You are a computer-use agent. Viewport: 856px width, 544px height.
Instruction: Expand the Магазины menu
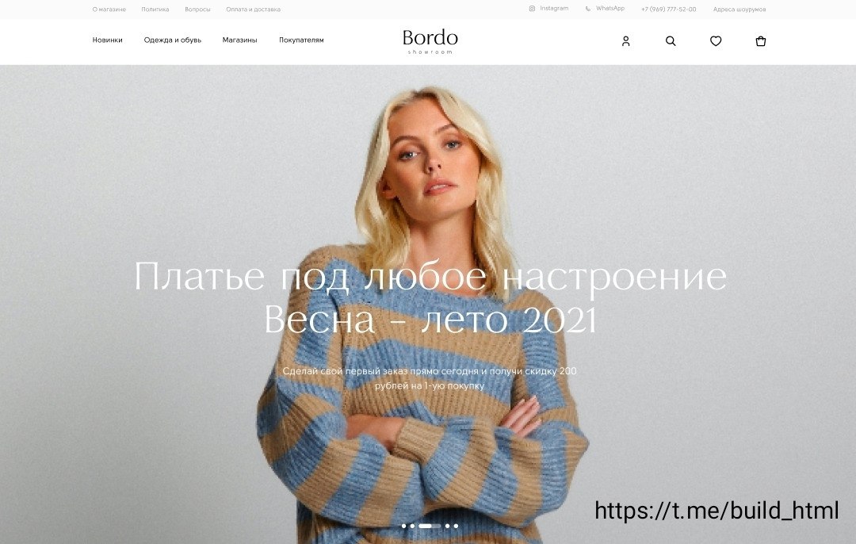[x=239, y=40]
